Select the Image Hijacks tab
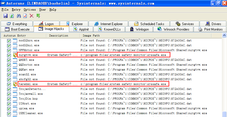 (x=51, y=29)
